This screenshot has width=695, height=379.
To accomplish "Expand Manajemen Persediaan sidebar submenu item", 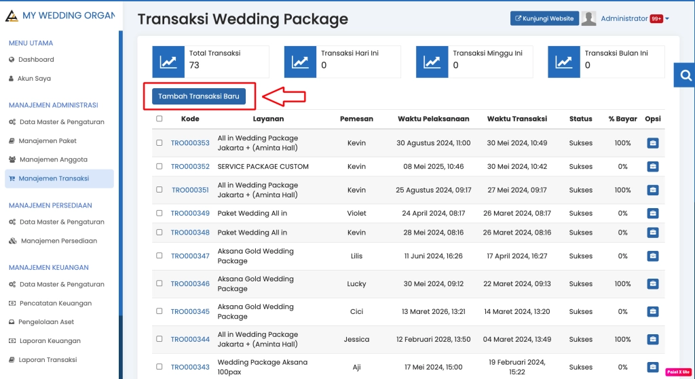I will (58, 241).
